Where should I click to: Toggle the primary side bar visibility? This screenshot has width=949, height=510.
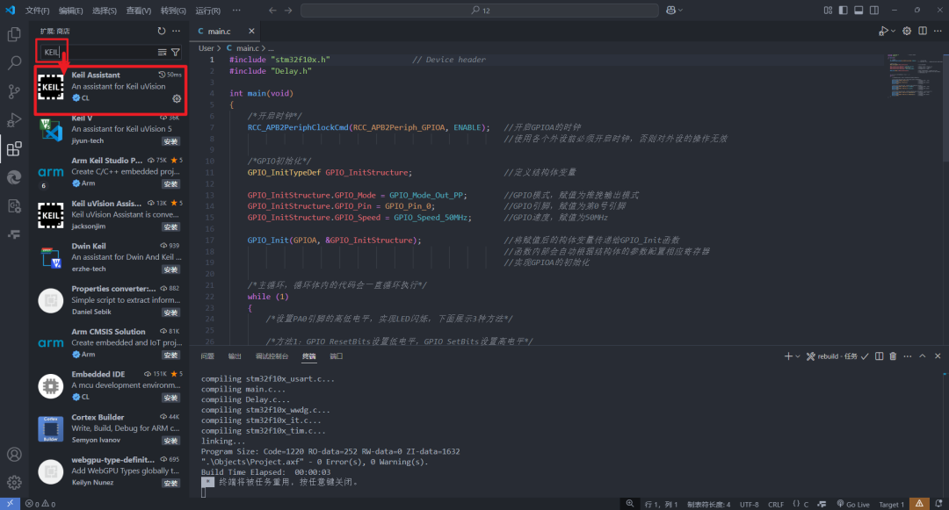pos(843,11)
